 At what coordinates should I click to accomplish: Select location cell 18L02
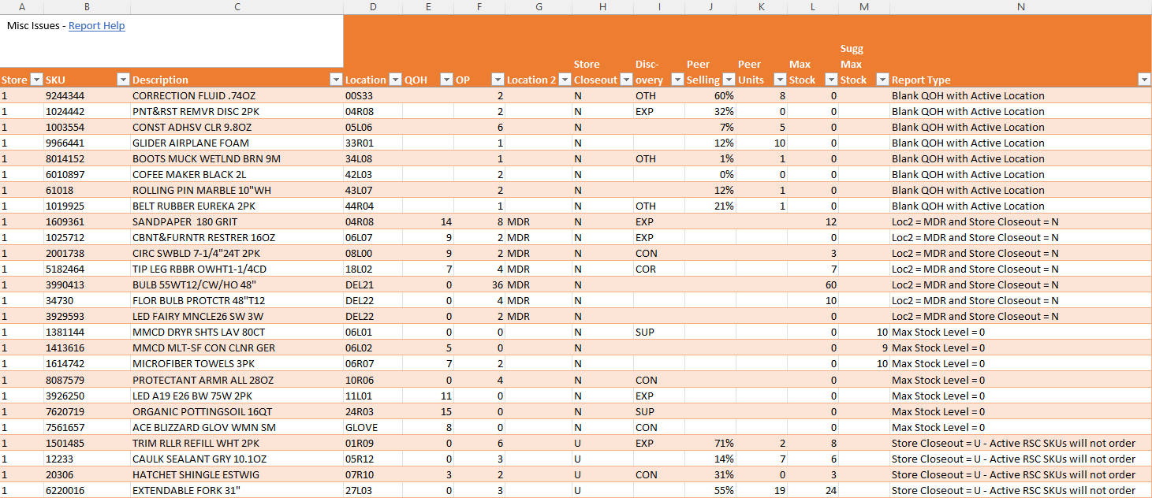373,269
